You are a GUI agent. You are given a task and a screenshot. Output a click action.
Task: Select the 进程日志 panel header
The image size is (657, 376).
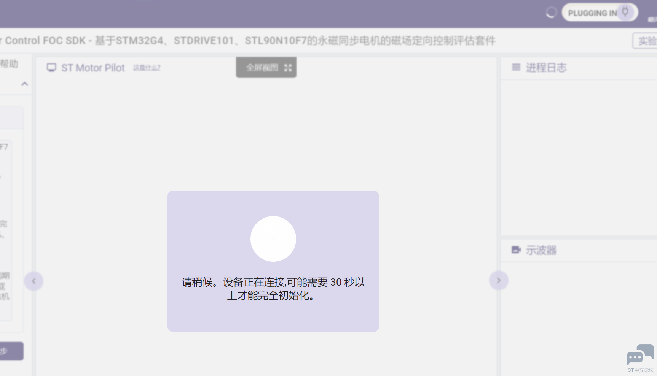click(546, 68)
